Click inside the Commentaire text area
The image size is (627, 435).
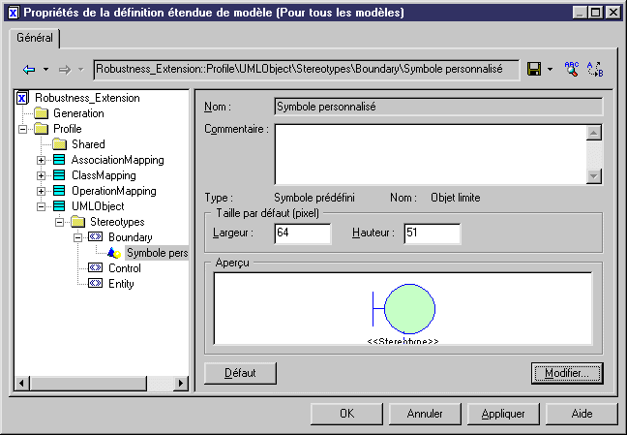click(x=431, y=154)
